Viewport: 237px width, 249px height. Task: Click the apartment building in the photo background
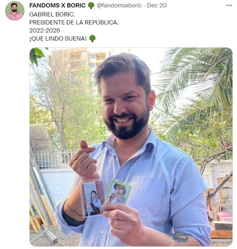coord(78,66)
